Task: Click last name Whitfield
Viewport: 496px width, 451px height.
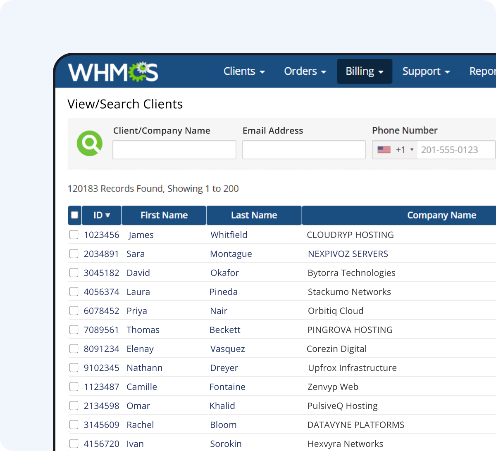Action: 229,235
